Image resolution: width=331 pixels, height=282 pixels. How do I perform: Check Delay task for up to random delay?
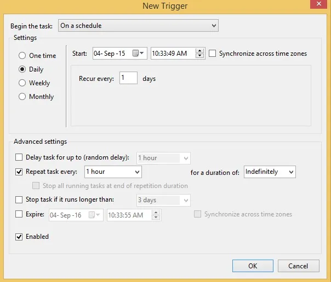click(19, 157)
